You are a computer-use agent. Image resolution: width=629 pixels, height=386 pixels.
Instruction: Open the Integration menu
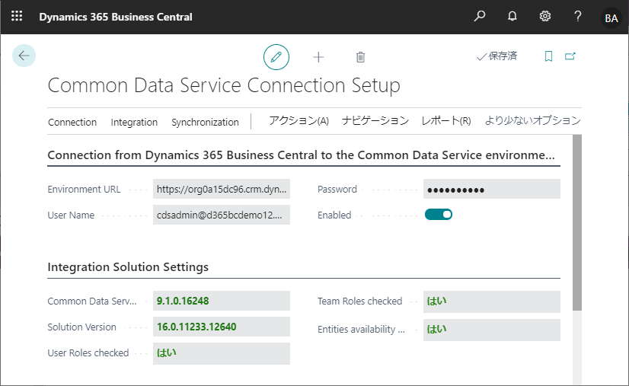tap(134, 122)
